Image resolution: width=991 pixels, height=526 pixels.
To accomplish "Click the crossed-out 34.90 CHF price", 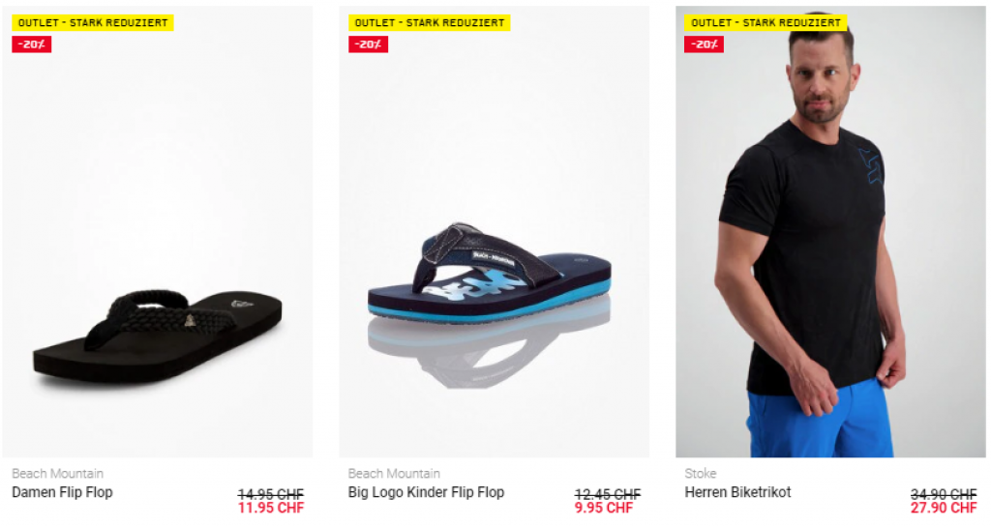I will tap(944, 494).
